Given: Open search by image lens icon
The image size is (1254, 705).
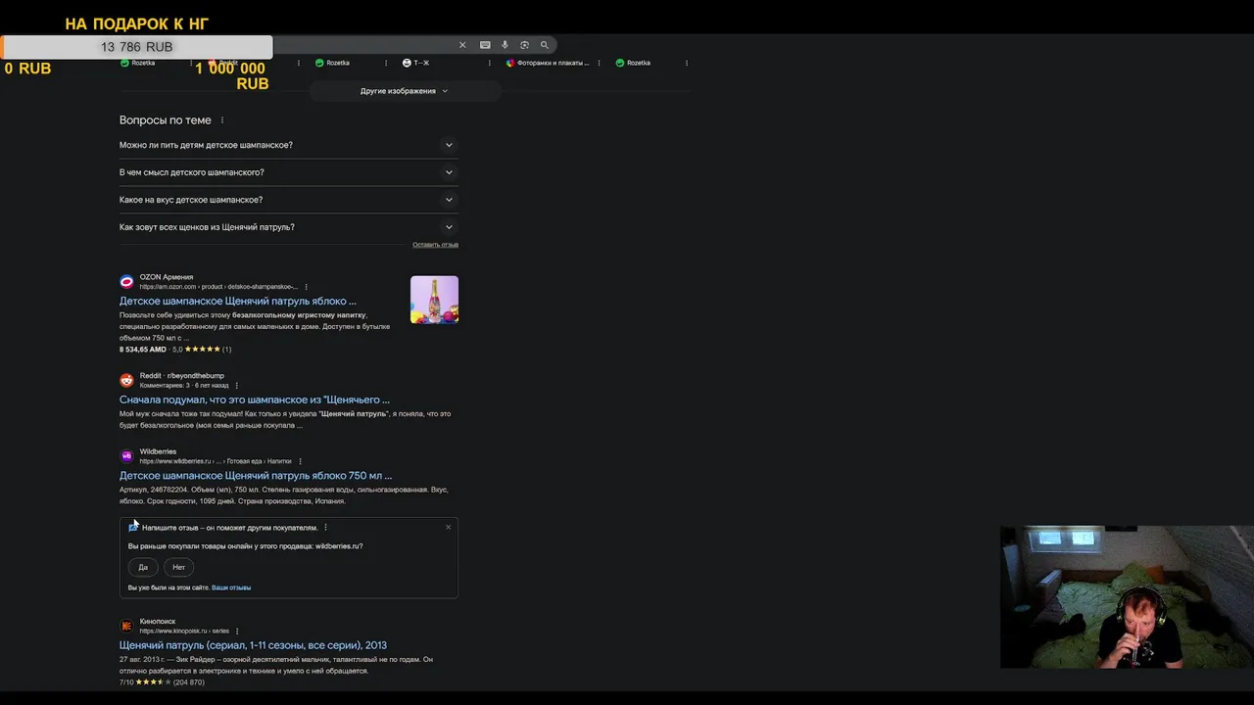Looking at the screenshot, I should (x=524, y=45).
